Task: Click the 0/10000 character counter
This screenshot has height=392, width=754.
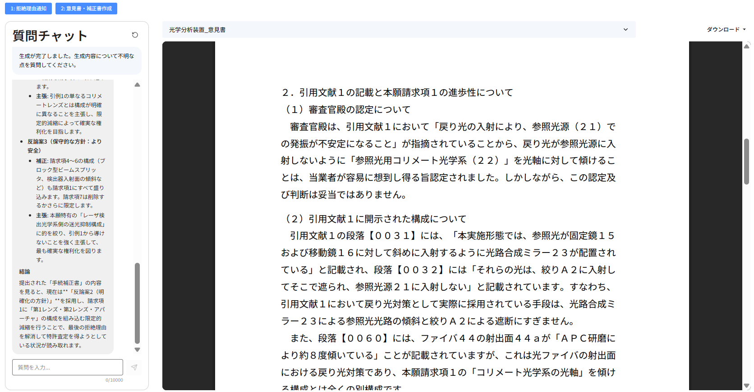Action: (x=114, y=380)
